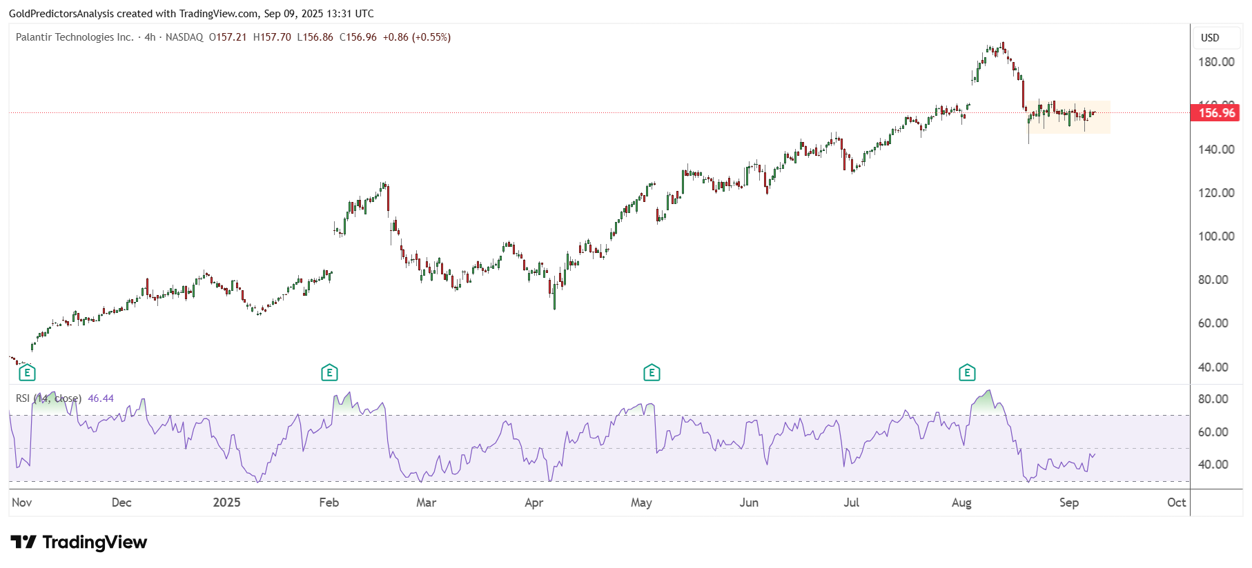Image resolution: width=1252 pixels, height=568 pixels.
Task: Click the May earnings E marker
Action: [x=652, y=373]
